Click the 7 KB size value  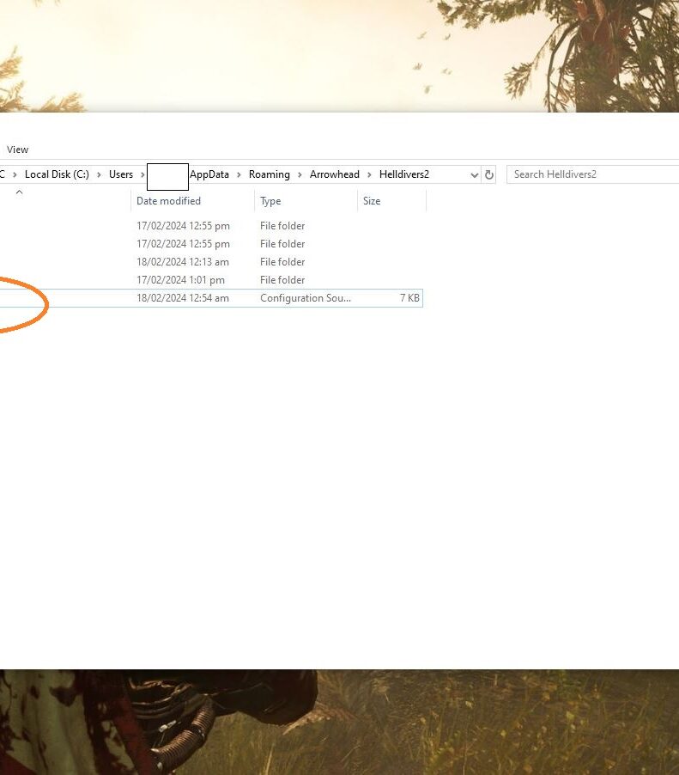(x=409, y=298)
